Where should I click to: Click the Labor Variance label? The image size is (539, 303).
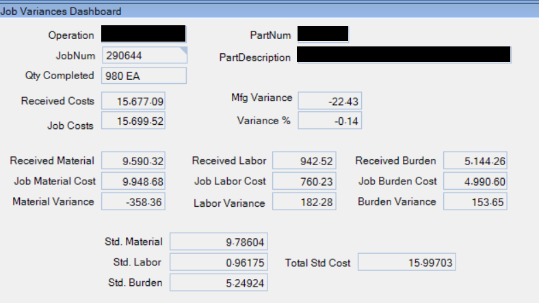(x=229, y=203)
